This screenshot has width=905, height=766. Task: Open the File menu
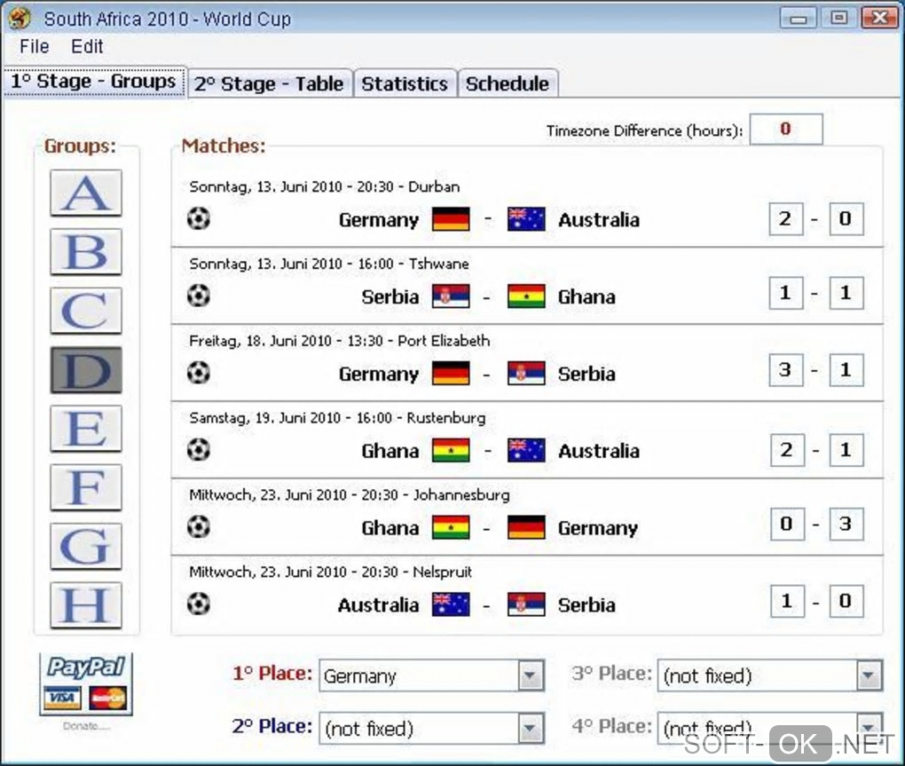pyautogui.click(x=34, y=46)
